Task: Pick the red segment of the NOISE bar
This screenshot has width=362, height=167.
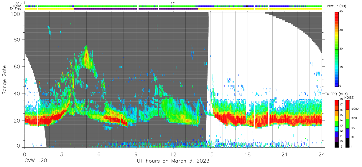Action: point(348,105)
